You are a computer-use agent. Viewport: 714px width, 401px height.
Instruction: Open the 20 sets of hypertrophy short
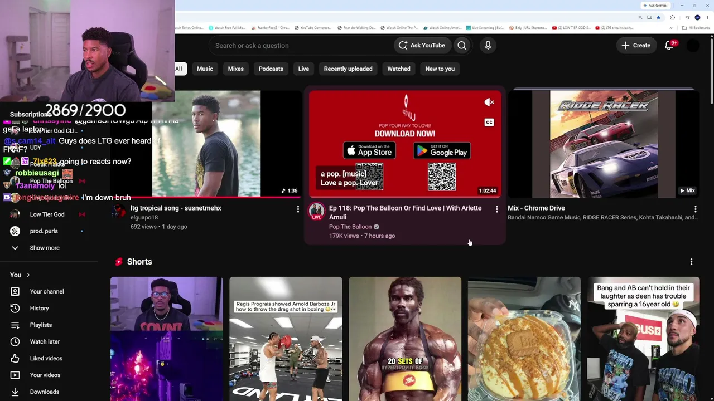click(x=405, y=339)
